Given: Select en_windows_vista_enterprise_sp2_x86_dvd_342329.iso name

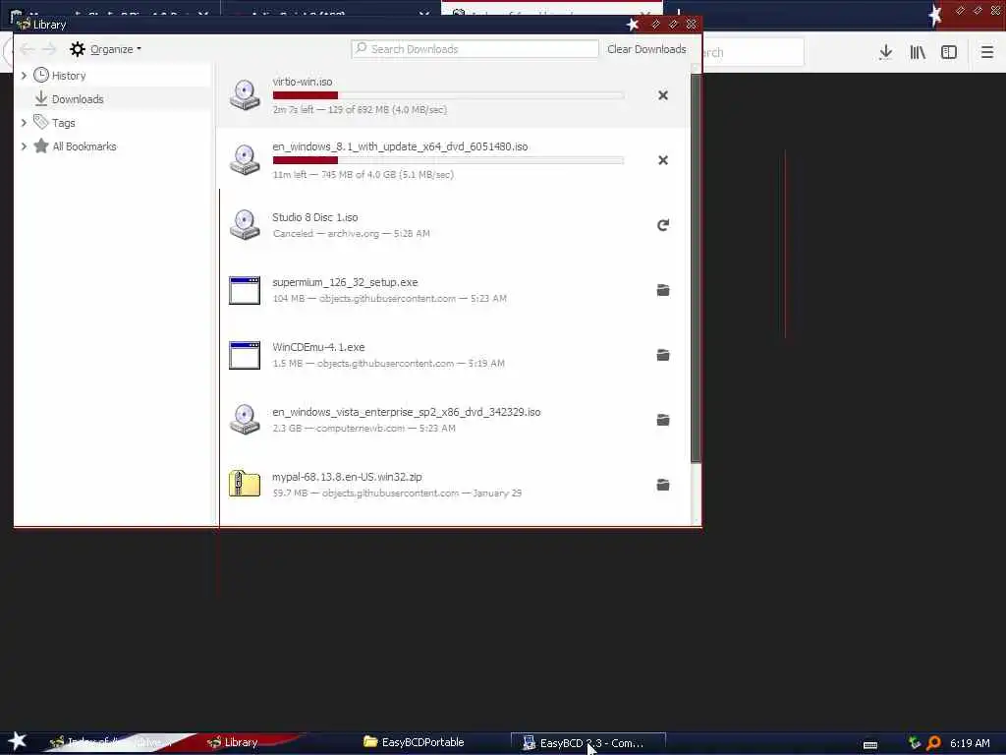Looking at the screenshot, I should tap(406, 412).
